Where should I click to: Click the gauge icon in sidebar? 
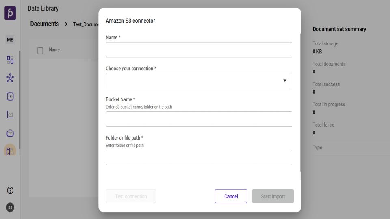click(x=10, y=97)
